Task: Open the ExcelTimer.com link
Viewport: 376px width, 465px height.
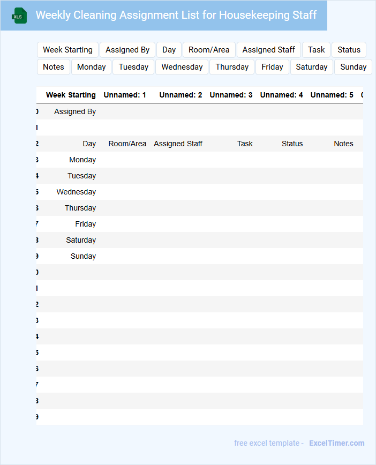Action: [x=336, y=443]
